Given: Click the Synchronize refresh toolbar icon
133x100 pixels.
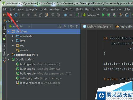Looking at the screenshot, I should tap(16, 15).
